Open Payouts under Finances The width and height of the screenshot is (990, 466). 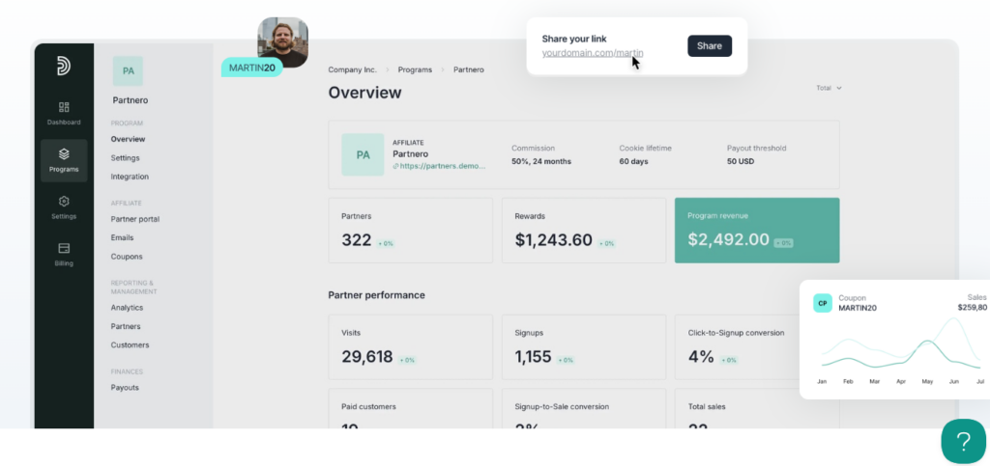coord(125,387)
